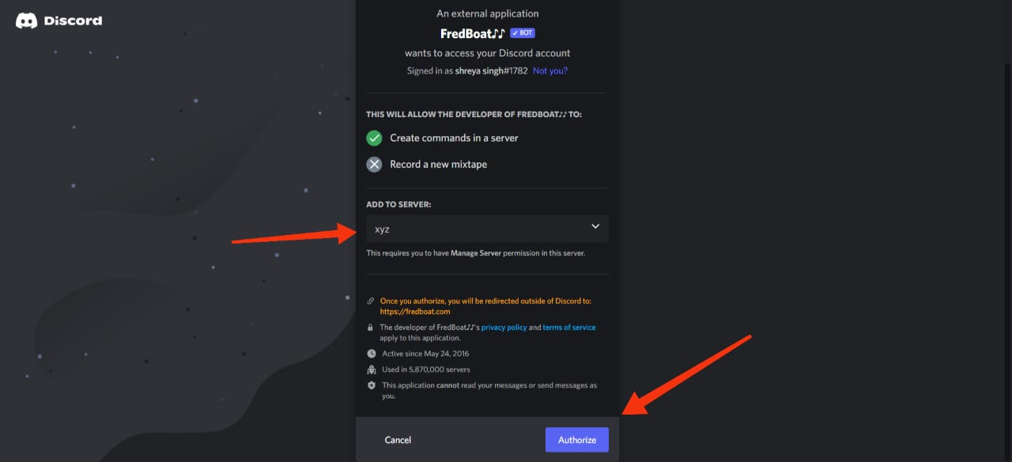This screenshot has width=1012, height=462.
Task: Click the Discord wordmark text
Action: 73,21
